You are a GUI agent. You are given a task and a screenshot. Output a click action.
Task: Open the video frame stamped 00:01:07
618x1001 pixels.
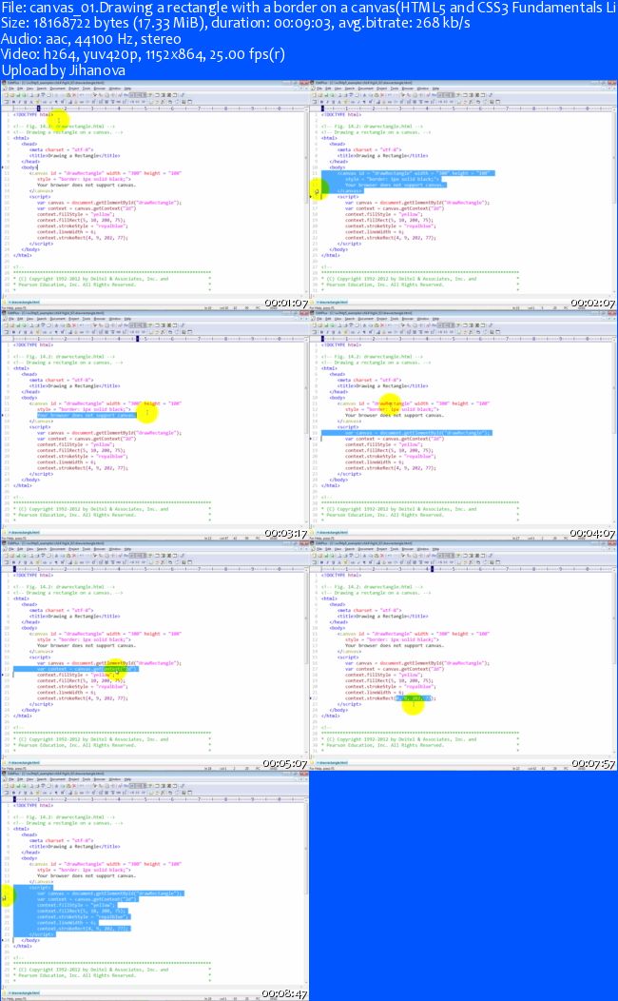pos(154,195)
